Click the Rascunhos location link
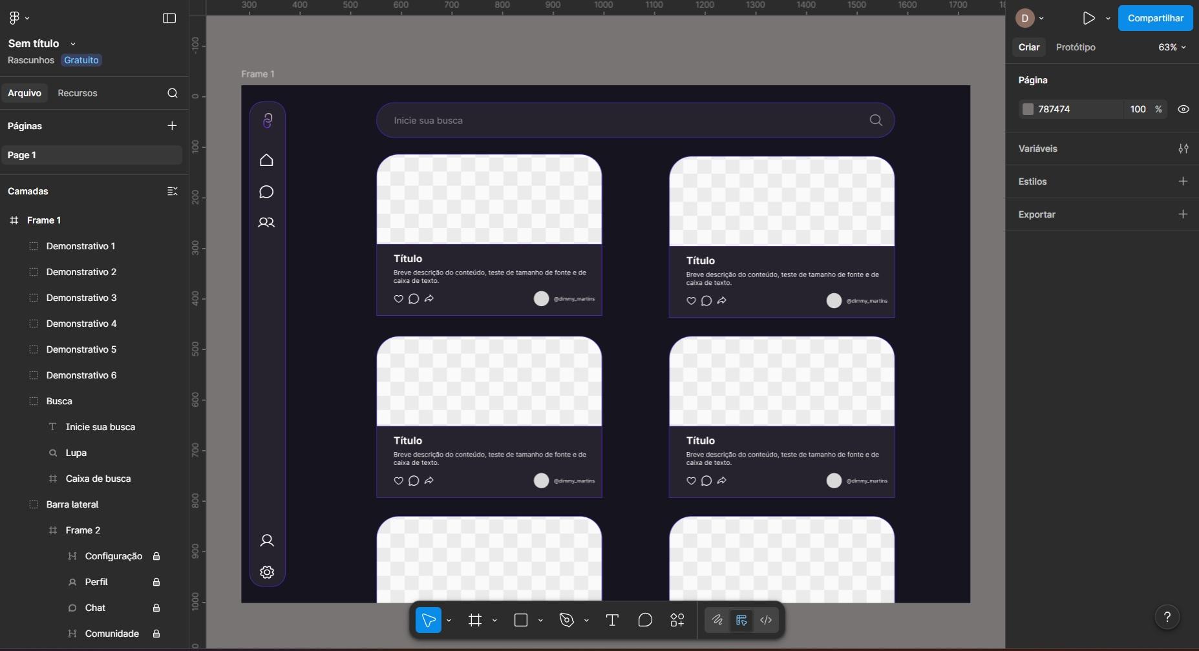The height and width of the screenshot is (651, 1199). coord(31,60)
